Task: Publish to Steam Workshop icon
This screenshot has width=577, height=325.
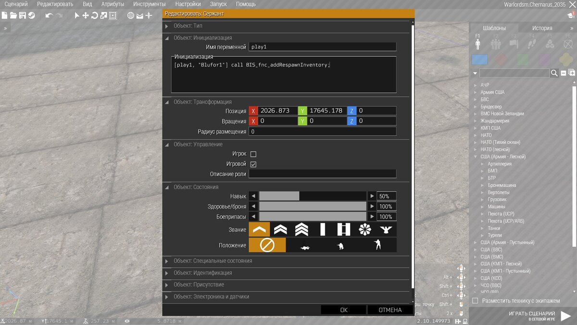Action: (31, 15)
